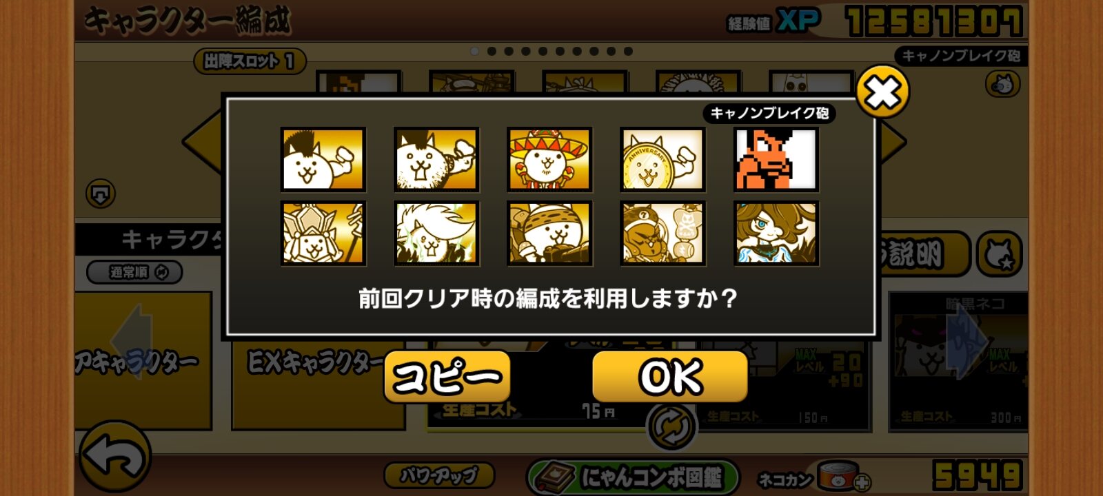The height and width of the screenshot is (496, 1103).
Task: Select the 出陣スロット 1 slot label
Action: pos(250,61)
